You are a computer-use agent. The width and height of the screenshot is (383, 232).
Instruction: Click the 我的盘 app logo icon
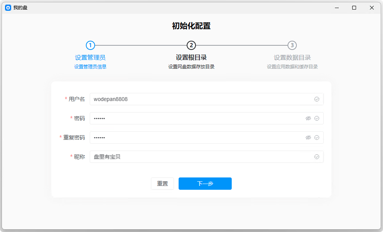coord(8,8)
